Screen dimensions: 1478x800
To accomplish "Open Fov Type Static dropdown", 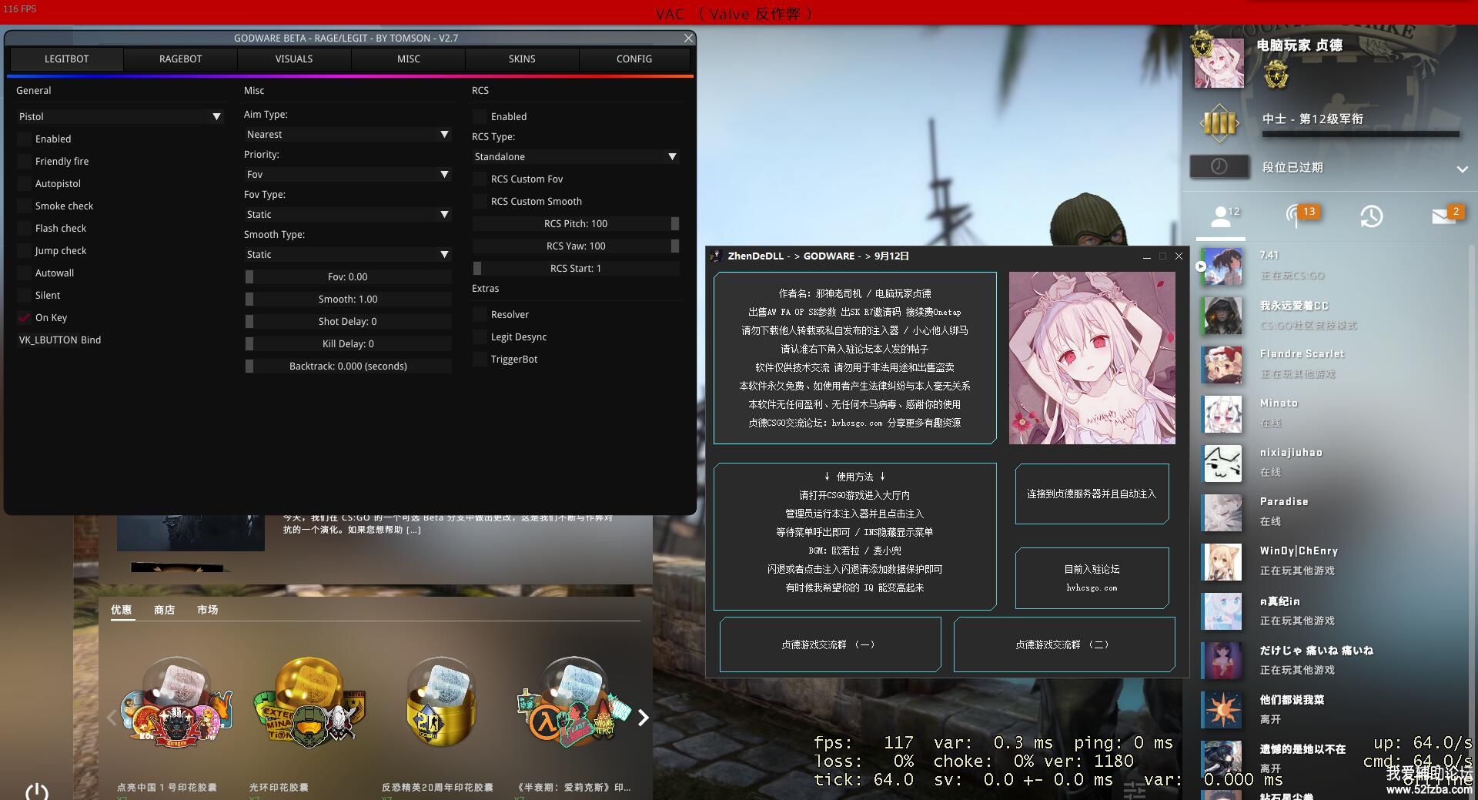I will point(348,214).
